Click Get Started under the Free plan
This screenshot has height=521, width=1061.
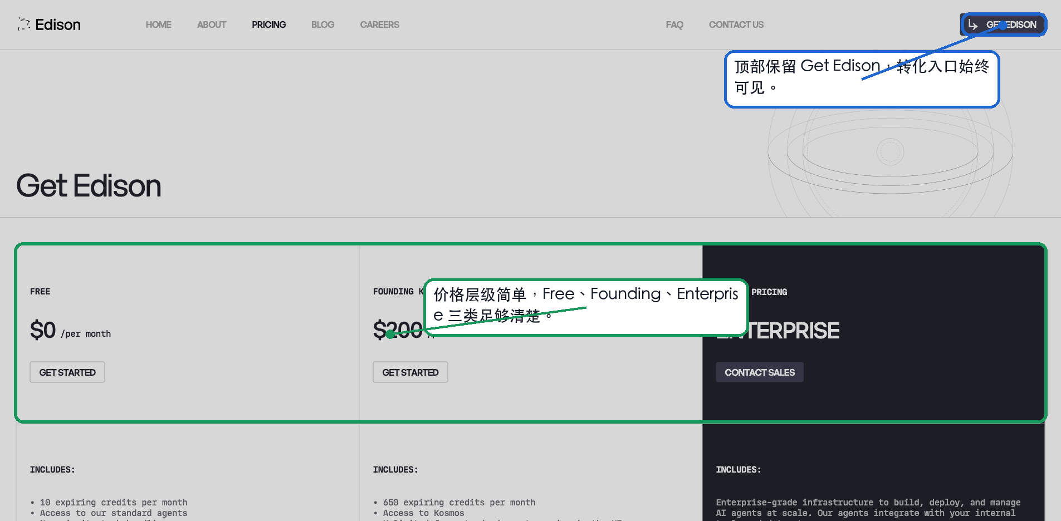(x=67, y=372)
